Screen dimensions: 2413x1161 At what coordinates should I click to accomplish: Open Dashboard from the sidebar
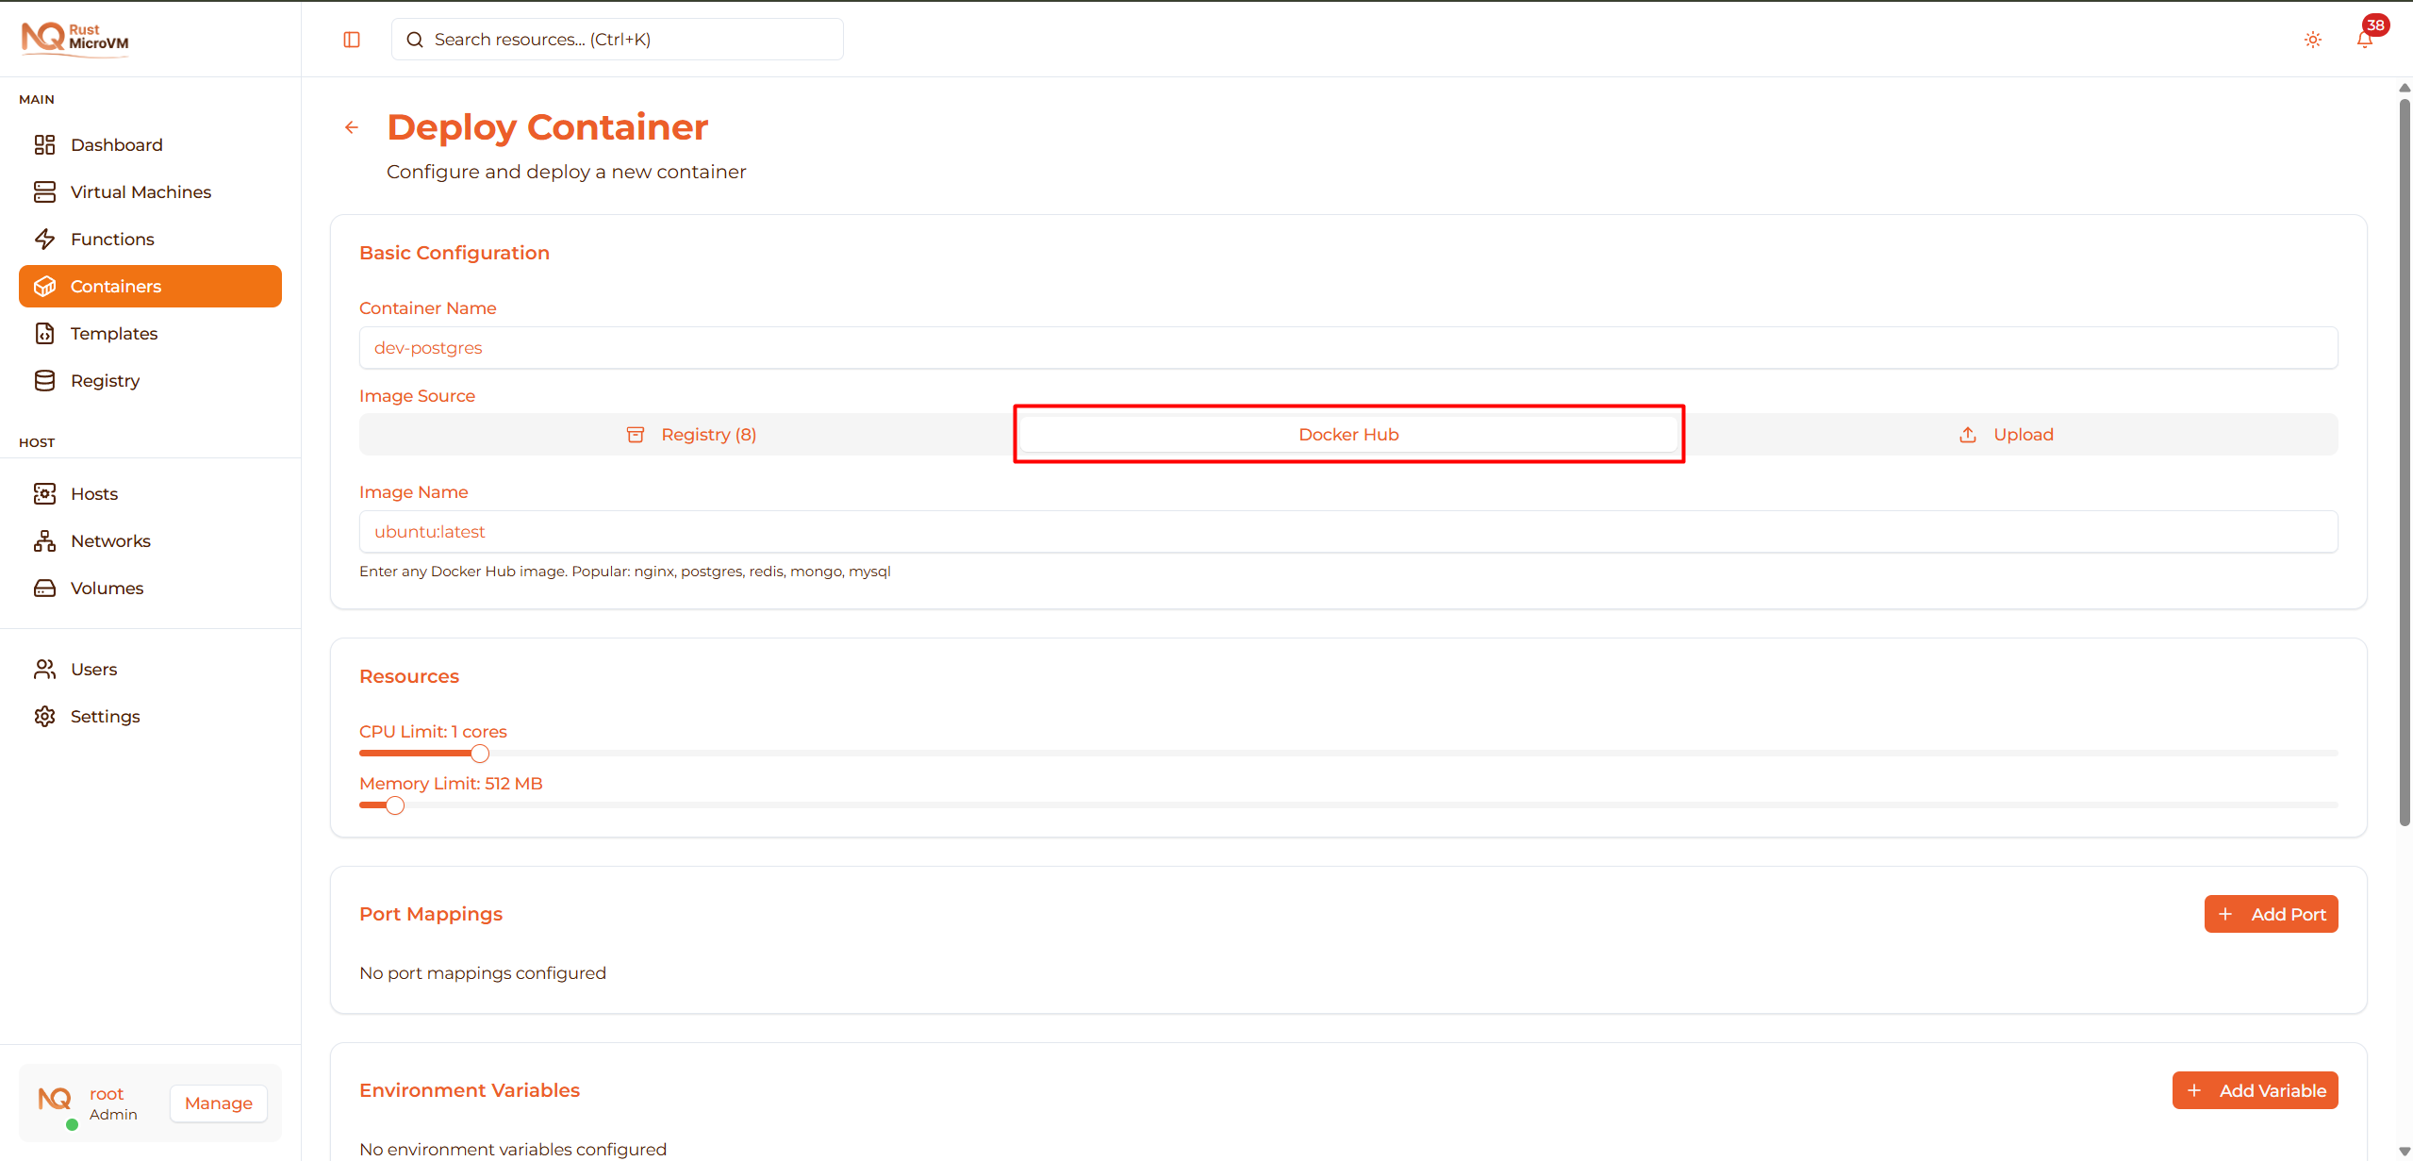(x=115, y=144)
